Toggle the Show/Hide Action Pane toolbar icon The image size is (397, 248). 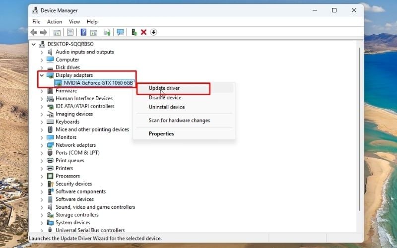coord(94,32)
